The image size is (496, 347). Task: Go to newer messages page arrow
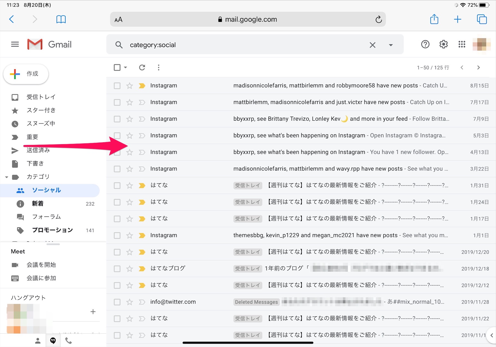click(462, 67)
